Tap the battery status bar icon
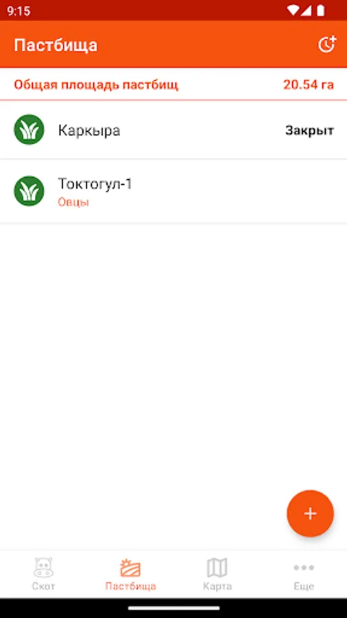Screen dimensions: 347x618 [x=321, y=10]
